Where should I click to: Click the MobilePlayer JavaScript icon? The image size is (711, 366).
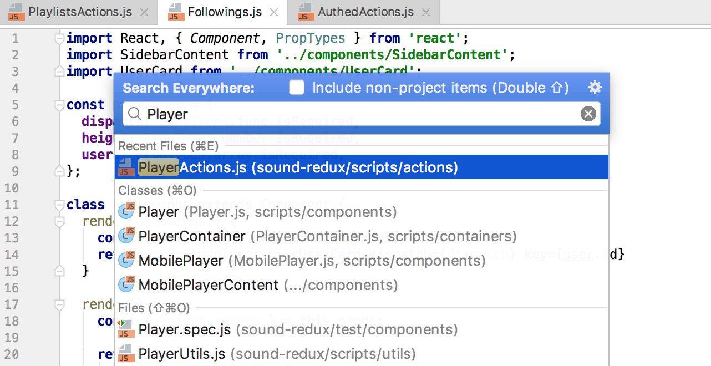(x=126, y=260)
